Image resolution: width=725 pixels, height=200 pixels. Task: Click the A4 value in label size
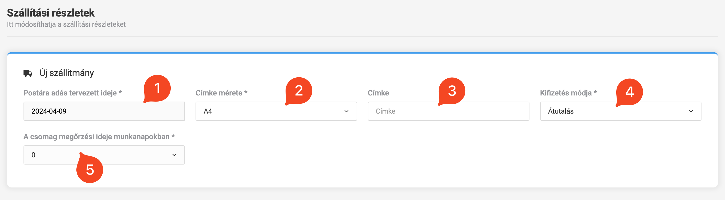[208, 111]
